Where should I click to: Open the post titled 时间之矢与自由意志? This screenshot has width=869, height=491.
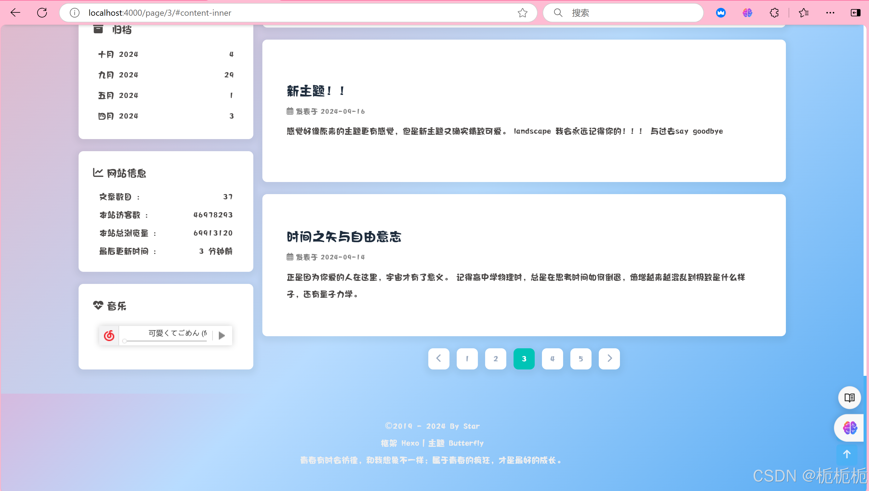344,237
